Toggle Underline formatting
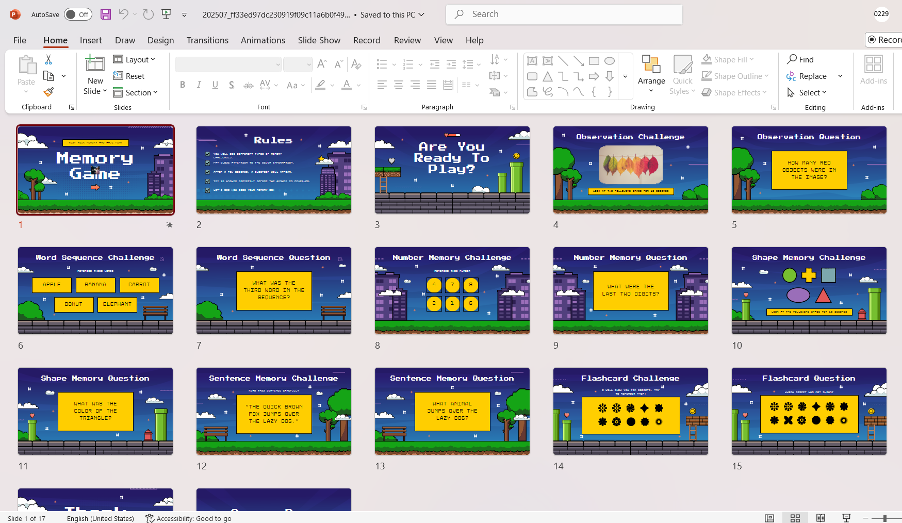Image resolution: width=902 pixels, height=523 pixels. (x=215, y=85)
